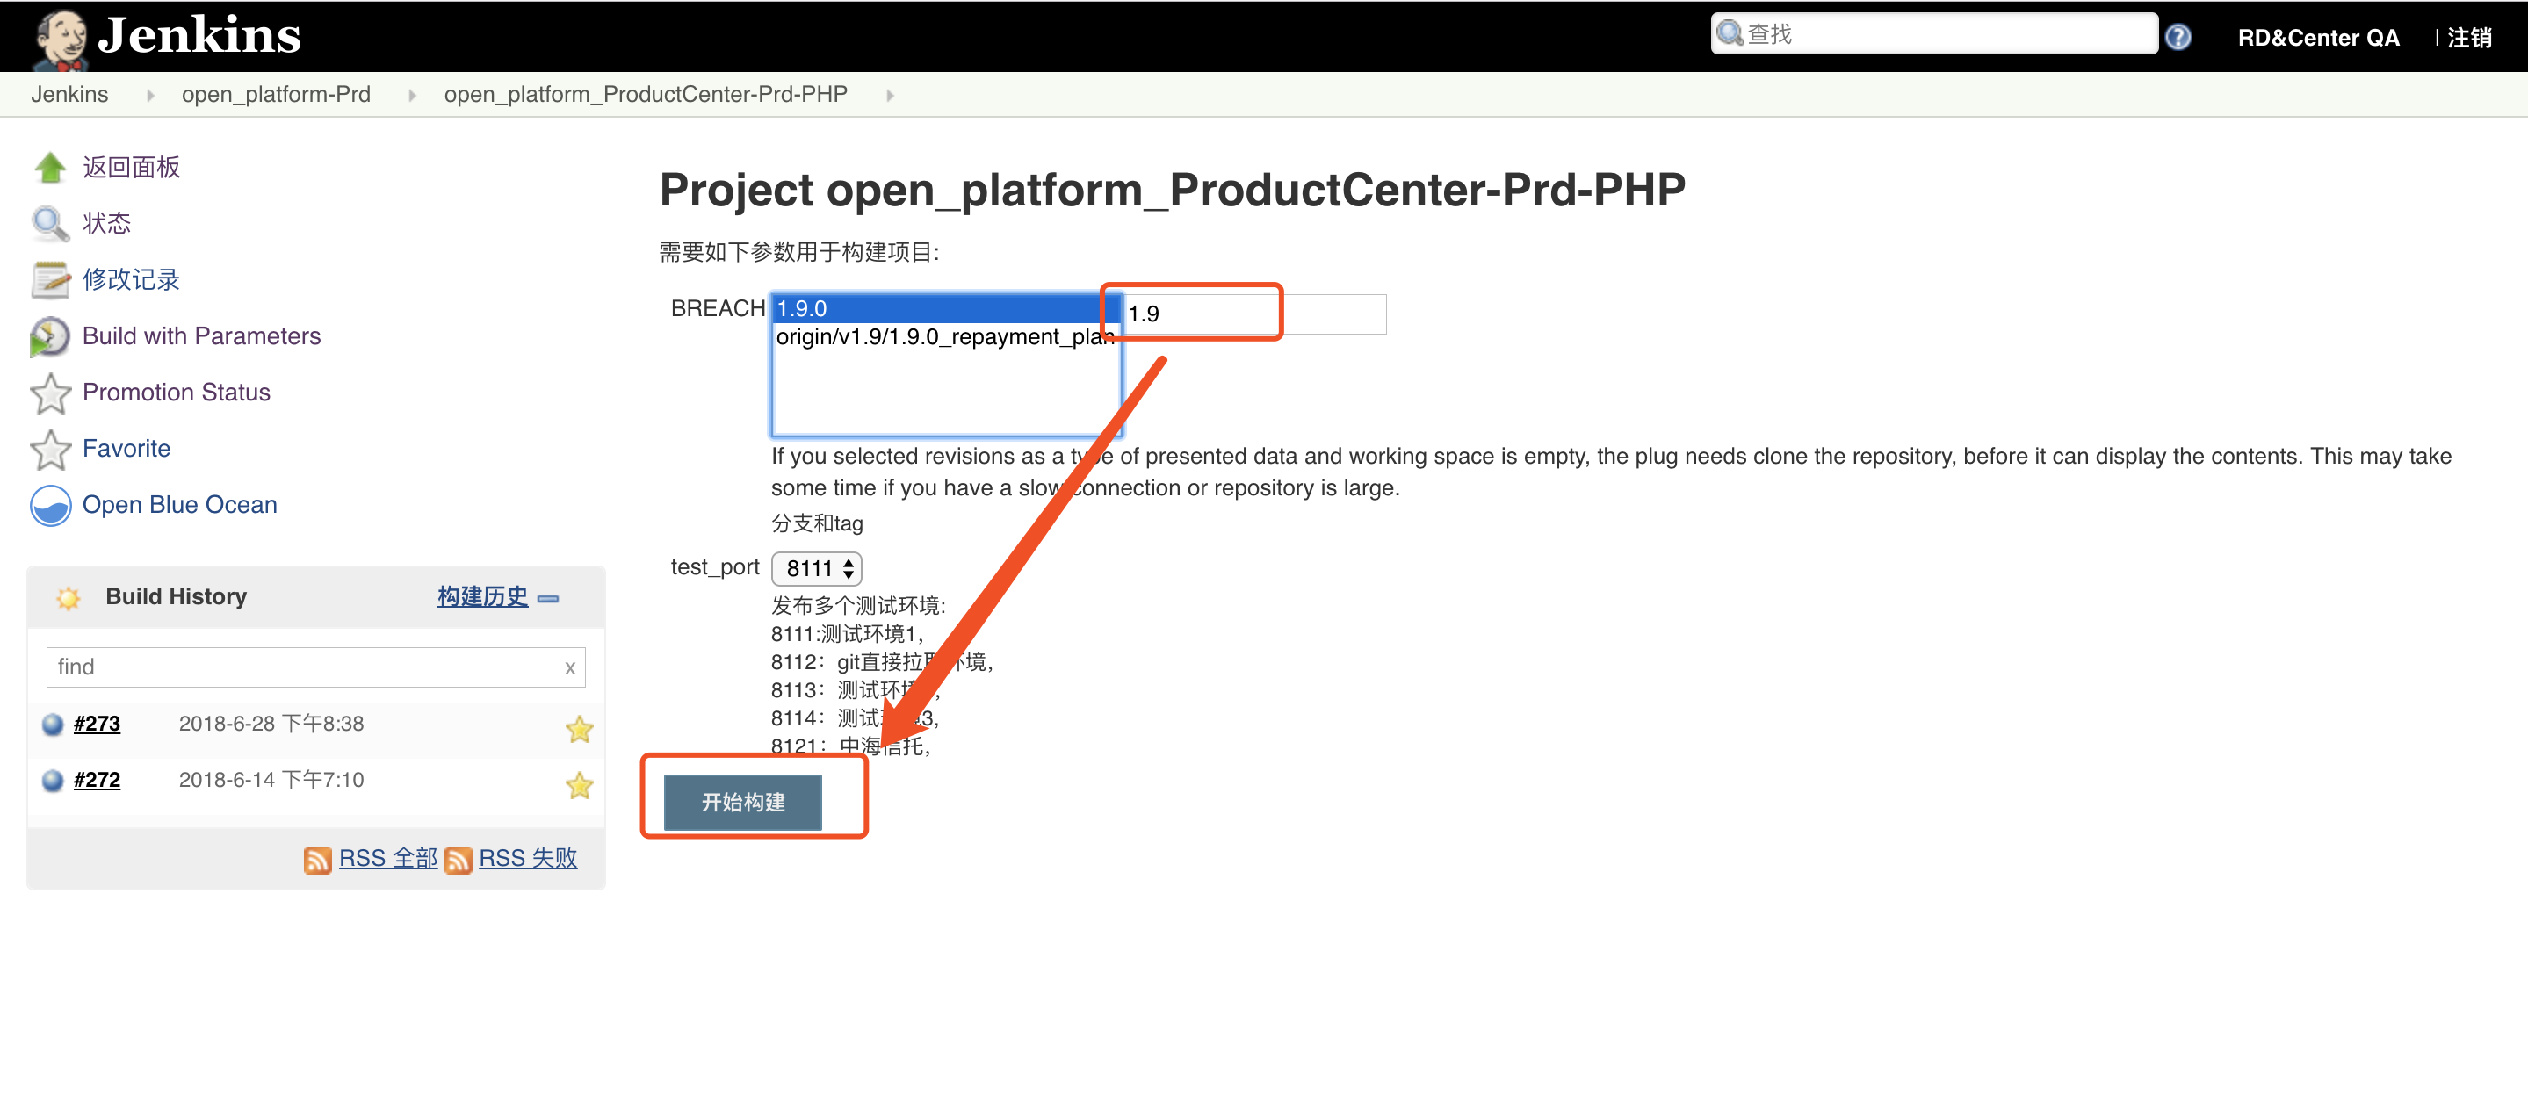Screen dimensions: 2528x1103
Task: Click the green up-arrow back to dashboard icon
Action: [x=49, y=168]
